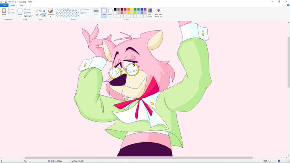Click the scroll-left arrow on horizontal scrollbar
The image size is (290, 163).
(x=1, y=157)
